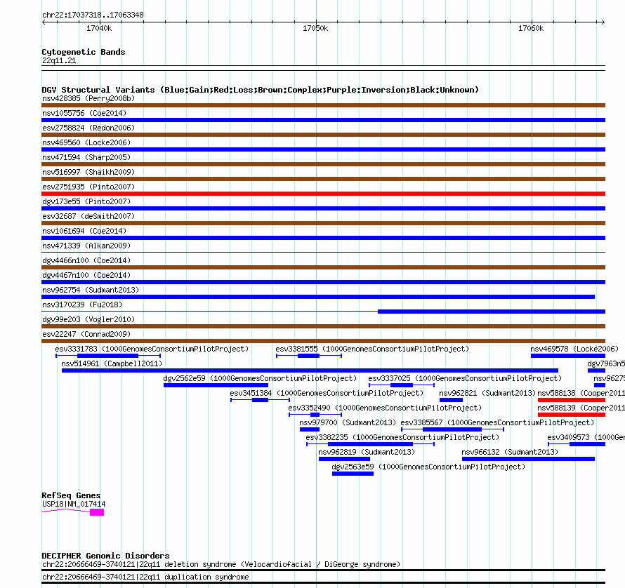Open nsv471339 (Alkan2009) variant label
This screenshot has width=625, height=588.
pyautogui.click(x=86, y=246)
